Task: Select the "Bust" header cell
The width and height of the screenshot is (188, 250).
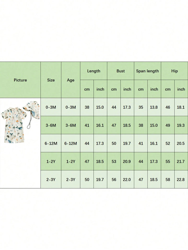Action: [121, 71]
